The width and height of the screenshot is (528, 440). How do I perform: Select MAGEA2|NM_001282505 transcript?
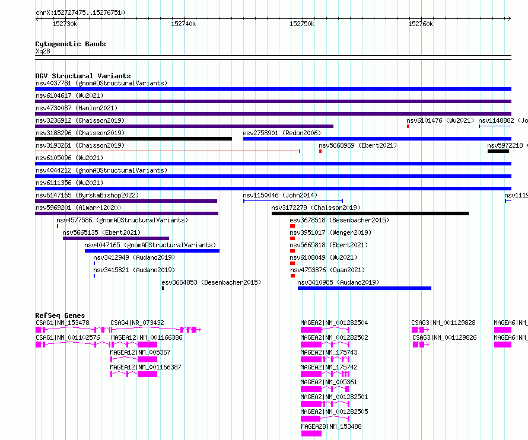tap(335, 412)
